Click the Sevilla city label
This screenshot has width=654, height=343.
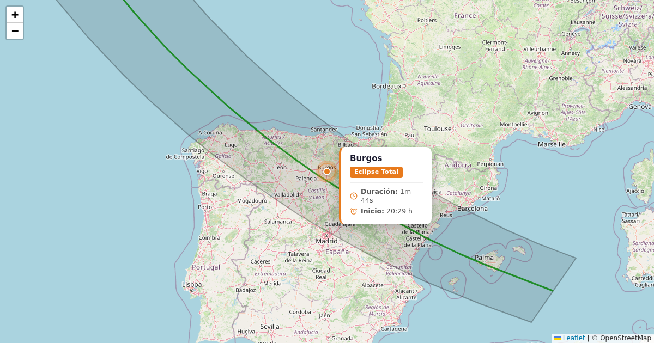270,327
